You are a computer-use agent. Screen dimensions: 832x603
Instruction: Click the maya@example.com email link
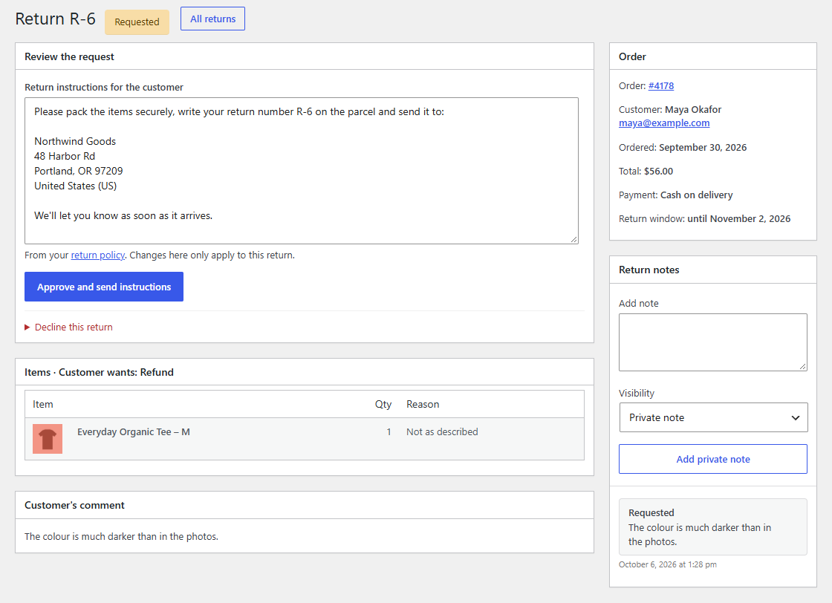pos(664,123)
